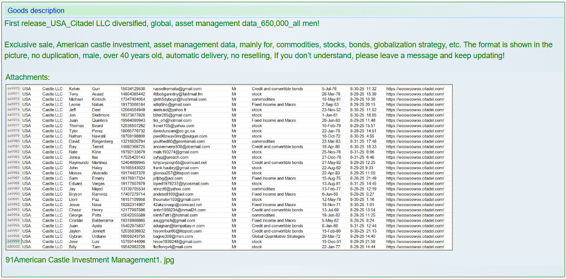Click the Global Quantitative Strategies cell
Screen dimensions: 566x279
tap(278, 236)
